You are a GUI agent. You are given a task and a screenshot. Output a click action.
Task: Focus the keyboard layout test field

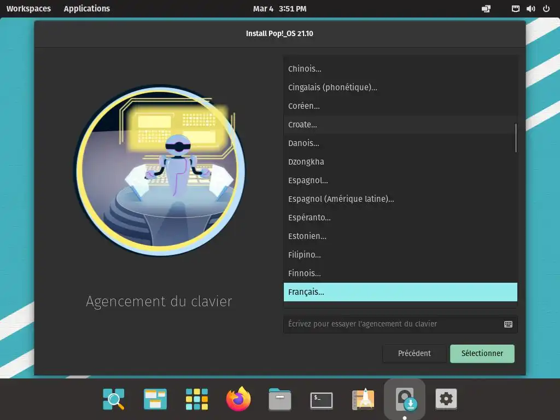click(400, 324)
